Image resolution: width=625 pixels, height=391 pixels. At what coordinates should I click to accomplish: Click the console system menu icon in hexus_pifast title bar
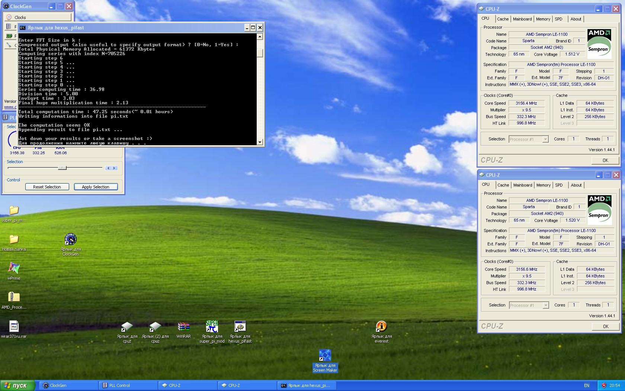click(x=22, y=28)
